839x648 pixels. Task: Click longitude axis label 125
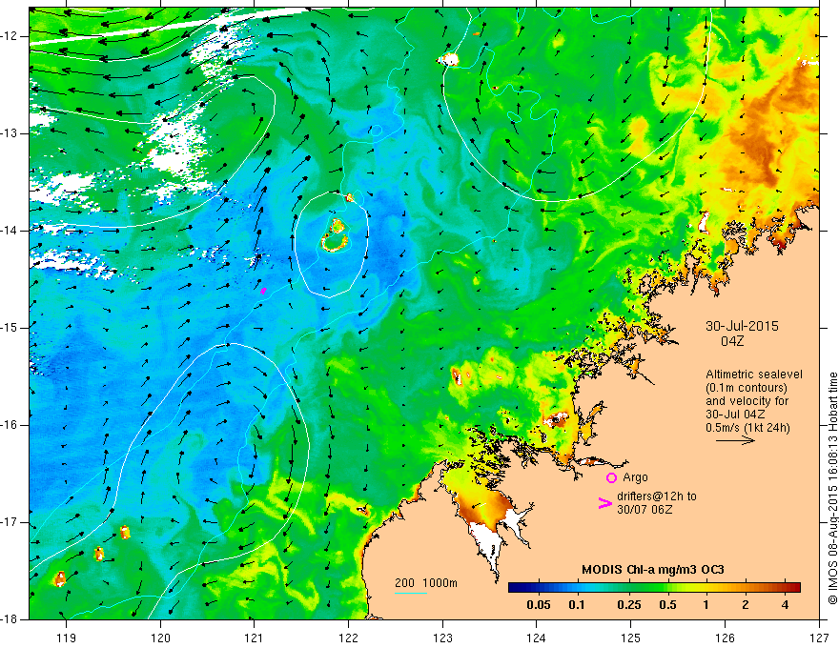(631, 638)
